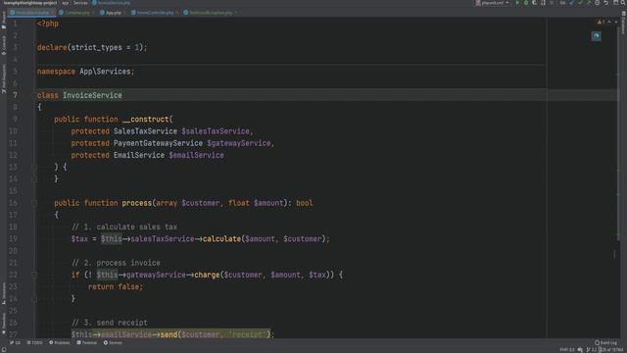This screenshot has height=353, width=627.
Task: Click 'return false;' on line 23
Action: [x=116, y=287]
